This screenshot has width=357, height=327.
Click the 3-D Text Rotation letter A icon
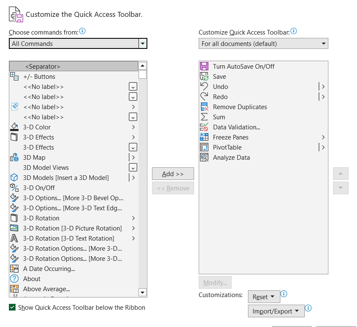coord(14,238)
